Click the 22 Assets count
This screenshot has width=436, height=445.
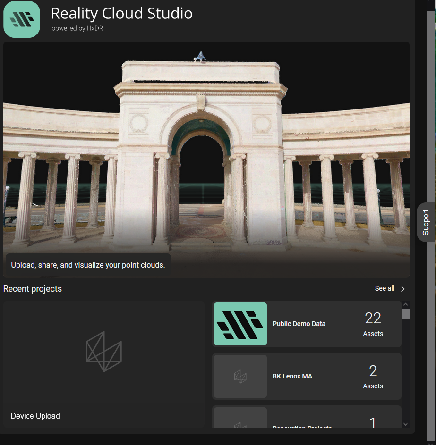tap(373, 324)
